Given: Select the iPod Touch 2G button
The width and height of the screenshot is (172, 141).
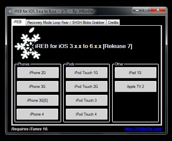Looking at the screenshot, I should tap(87, 86).
